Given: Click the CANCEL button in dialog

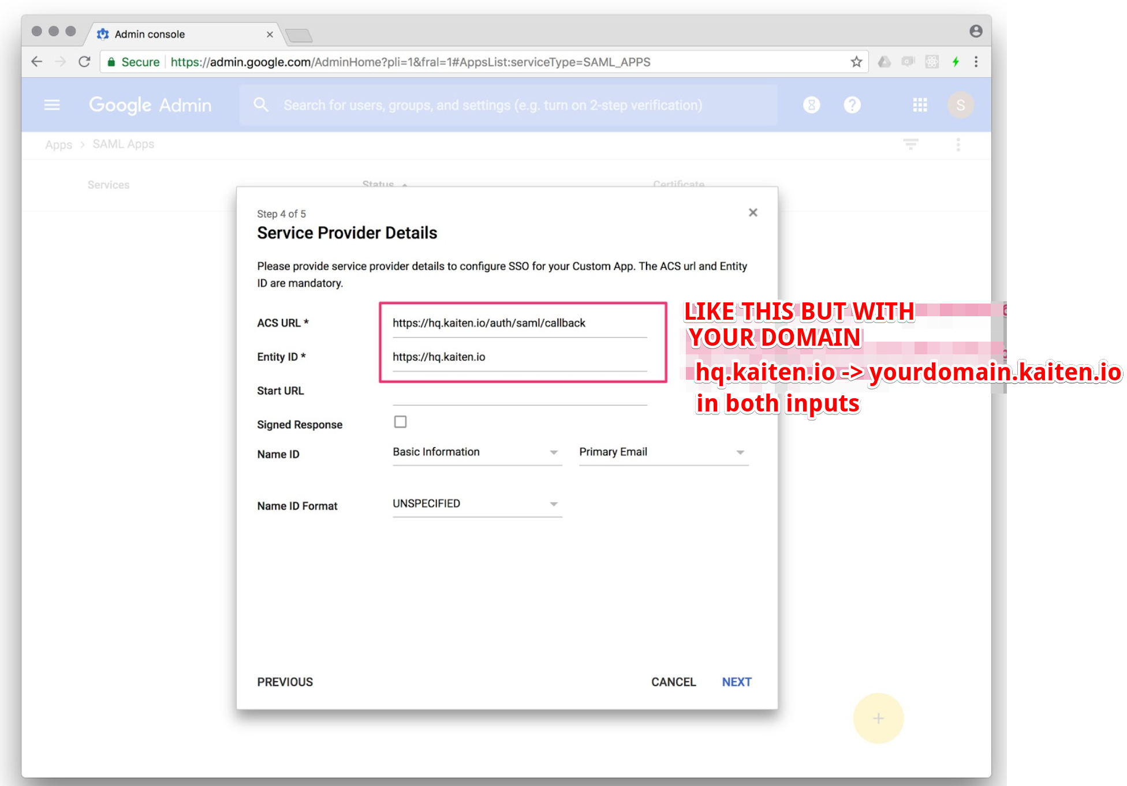Looking at the screenshot, I should coord(673,682).
